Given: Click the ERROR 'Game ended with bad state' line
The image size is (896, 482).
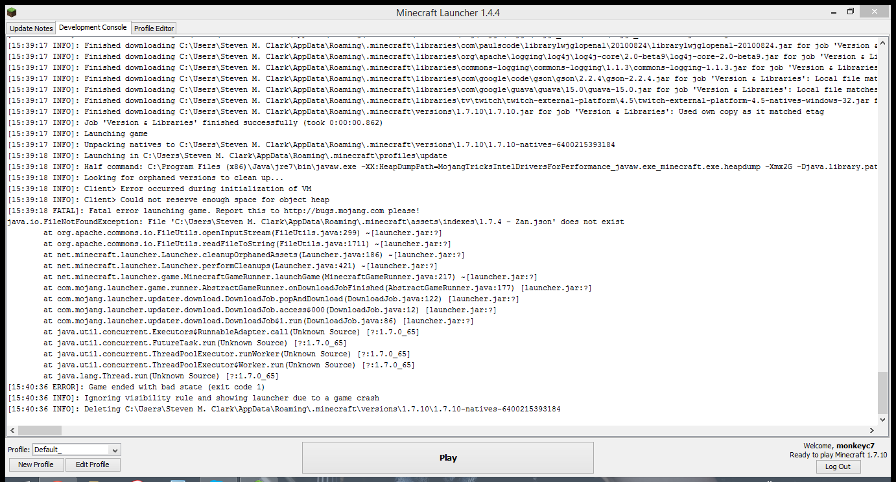Looking at the screenshot, I should pyautogui.click(x=136, y=387).
